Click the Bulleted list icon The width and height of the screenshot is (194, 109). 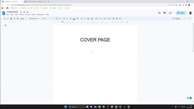tap(105, 19)
